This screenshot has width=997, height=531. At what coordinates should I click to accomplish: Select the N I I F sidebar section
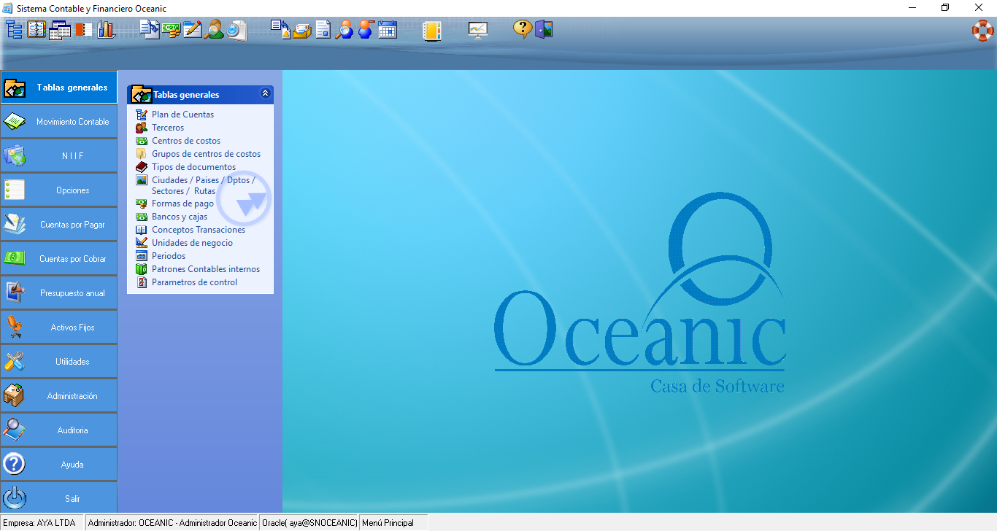58,156
